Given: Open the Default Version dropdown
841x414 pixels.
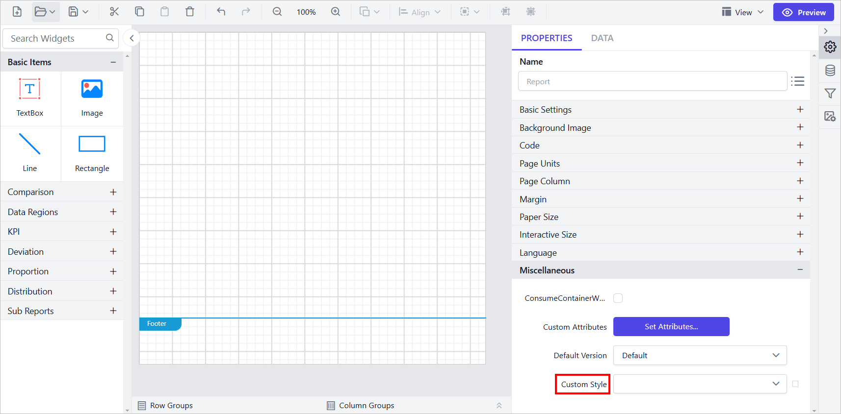Looking at the screenshot, I should (700, 355).
